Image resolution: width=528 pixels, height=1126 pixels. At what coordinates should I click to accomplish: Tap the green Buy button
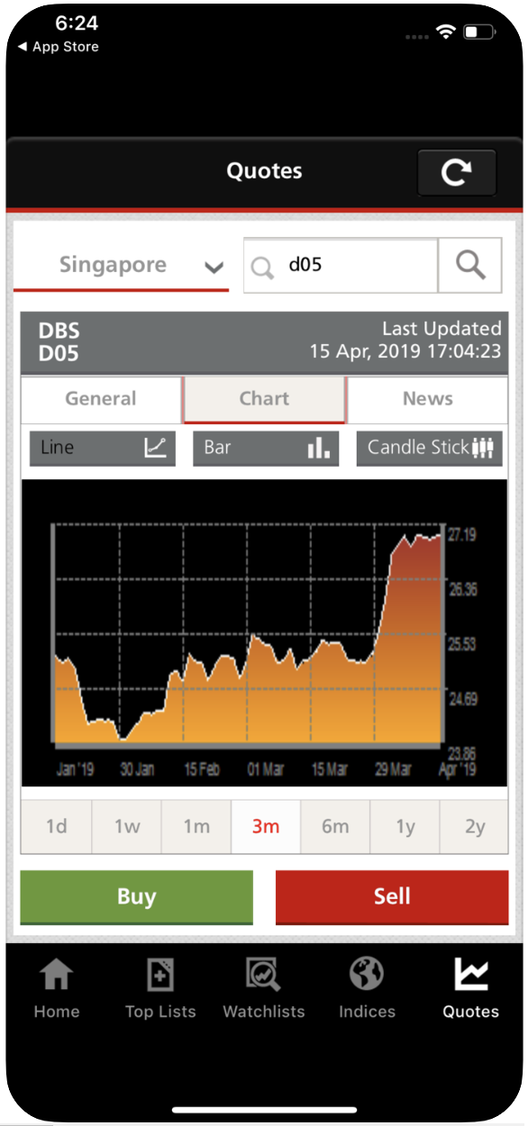tap(137, 897)
